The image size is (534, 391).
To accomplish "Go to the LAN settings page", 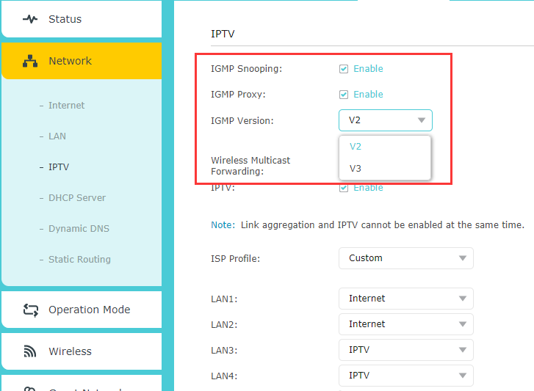I will [57, 136].
